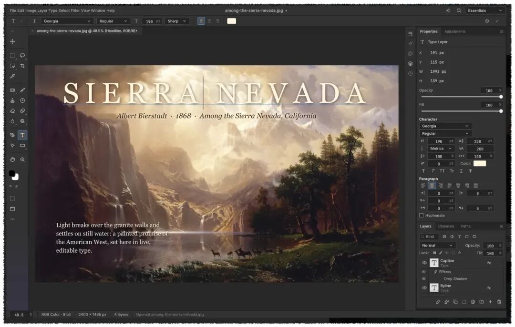Open the Byline layer's fx effects
This screenshot has width=515, height=327.
coord(489,287)
